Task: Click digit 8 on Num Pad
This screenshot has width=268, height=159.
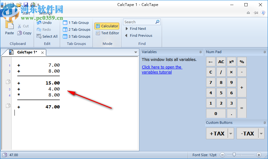Action: [221, 83]
